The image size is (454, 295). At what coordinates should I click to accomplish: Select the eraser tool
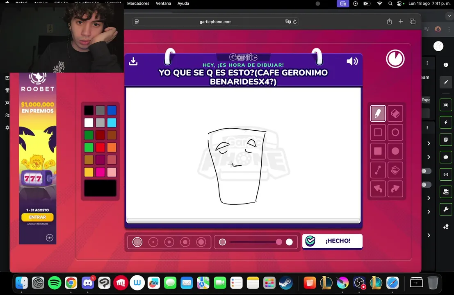tap(395, 113)
